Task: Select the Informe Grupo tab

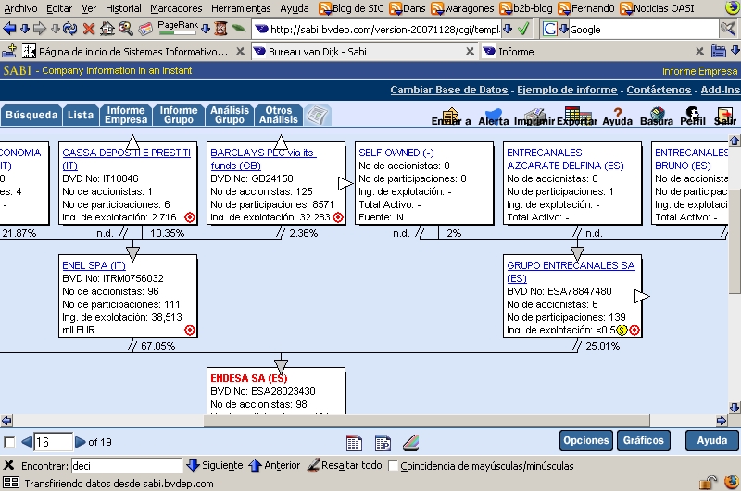Action: [179, 115]
